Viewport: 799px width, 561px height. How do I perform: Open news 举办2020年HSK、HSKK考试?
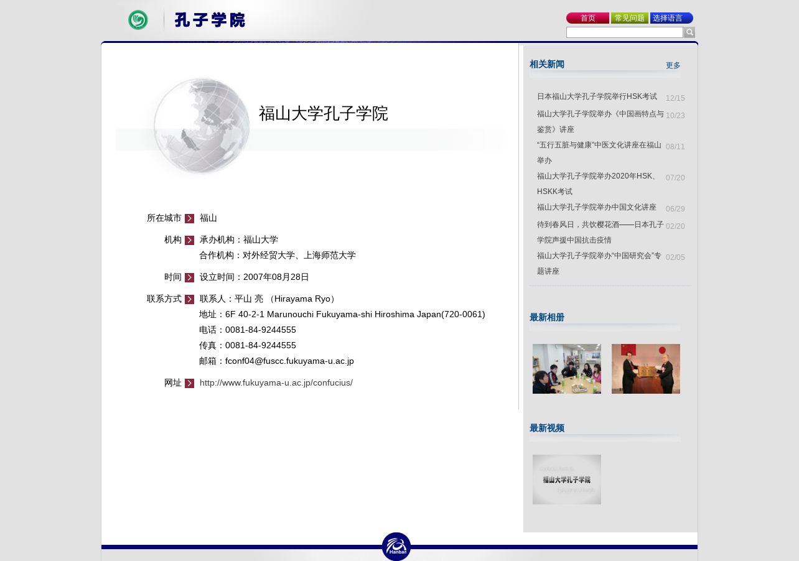click(x=598, y=184)
